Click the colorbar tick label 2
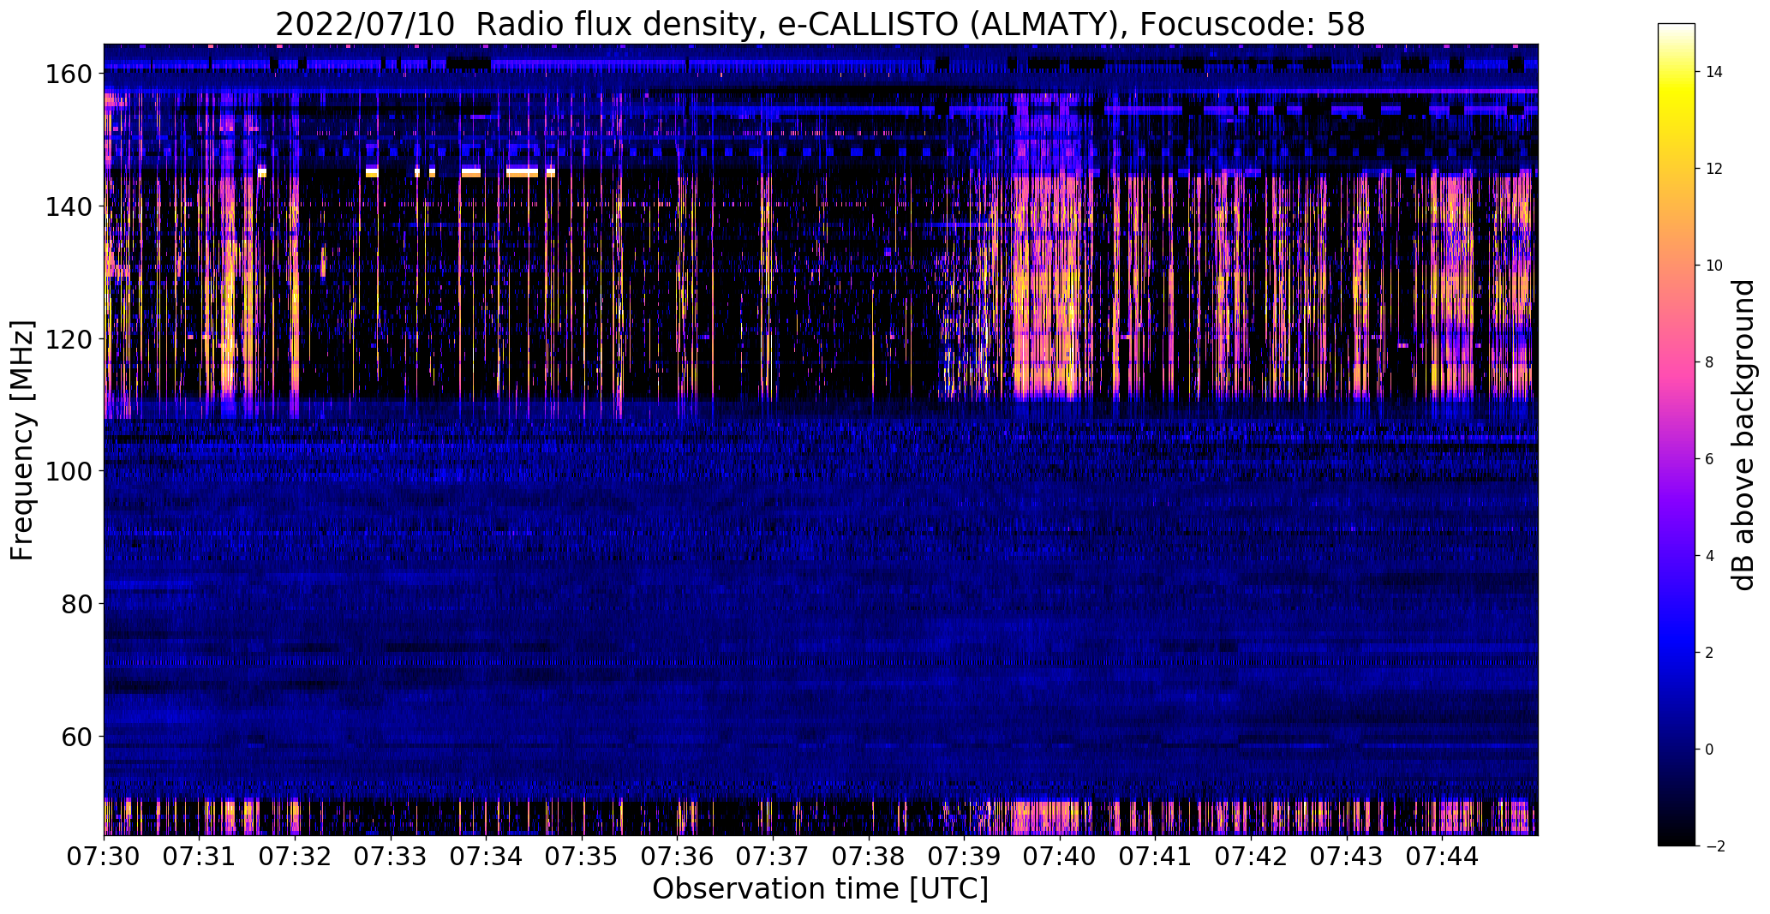1770x914 pixels. coord(1709,653)
